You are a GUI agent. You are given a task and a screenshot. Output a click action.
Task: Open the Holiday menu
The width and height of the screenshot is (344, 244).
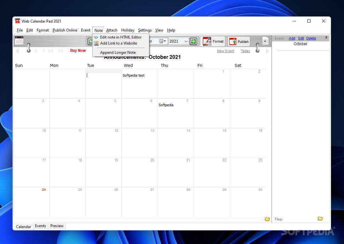(x=128, y=30)
